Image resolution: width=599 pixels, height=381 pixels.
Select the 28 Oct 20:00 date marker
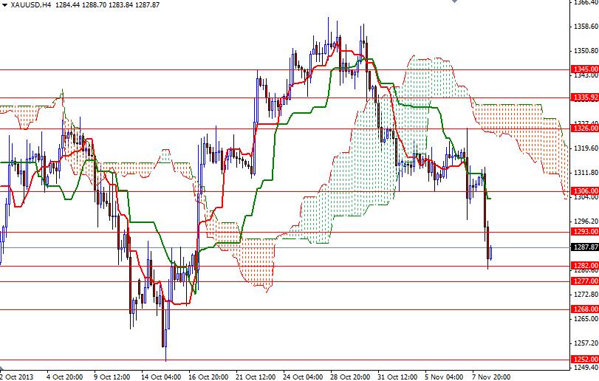click(349, 375)
